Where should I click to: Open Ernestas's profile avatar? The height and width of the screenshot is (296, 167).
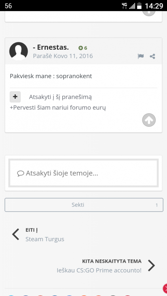click(19, 51)
